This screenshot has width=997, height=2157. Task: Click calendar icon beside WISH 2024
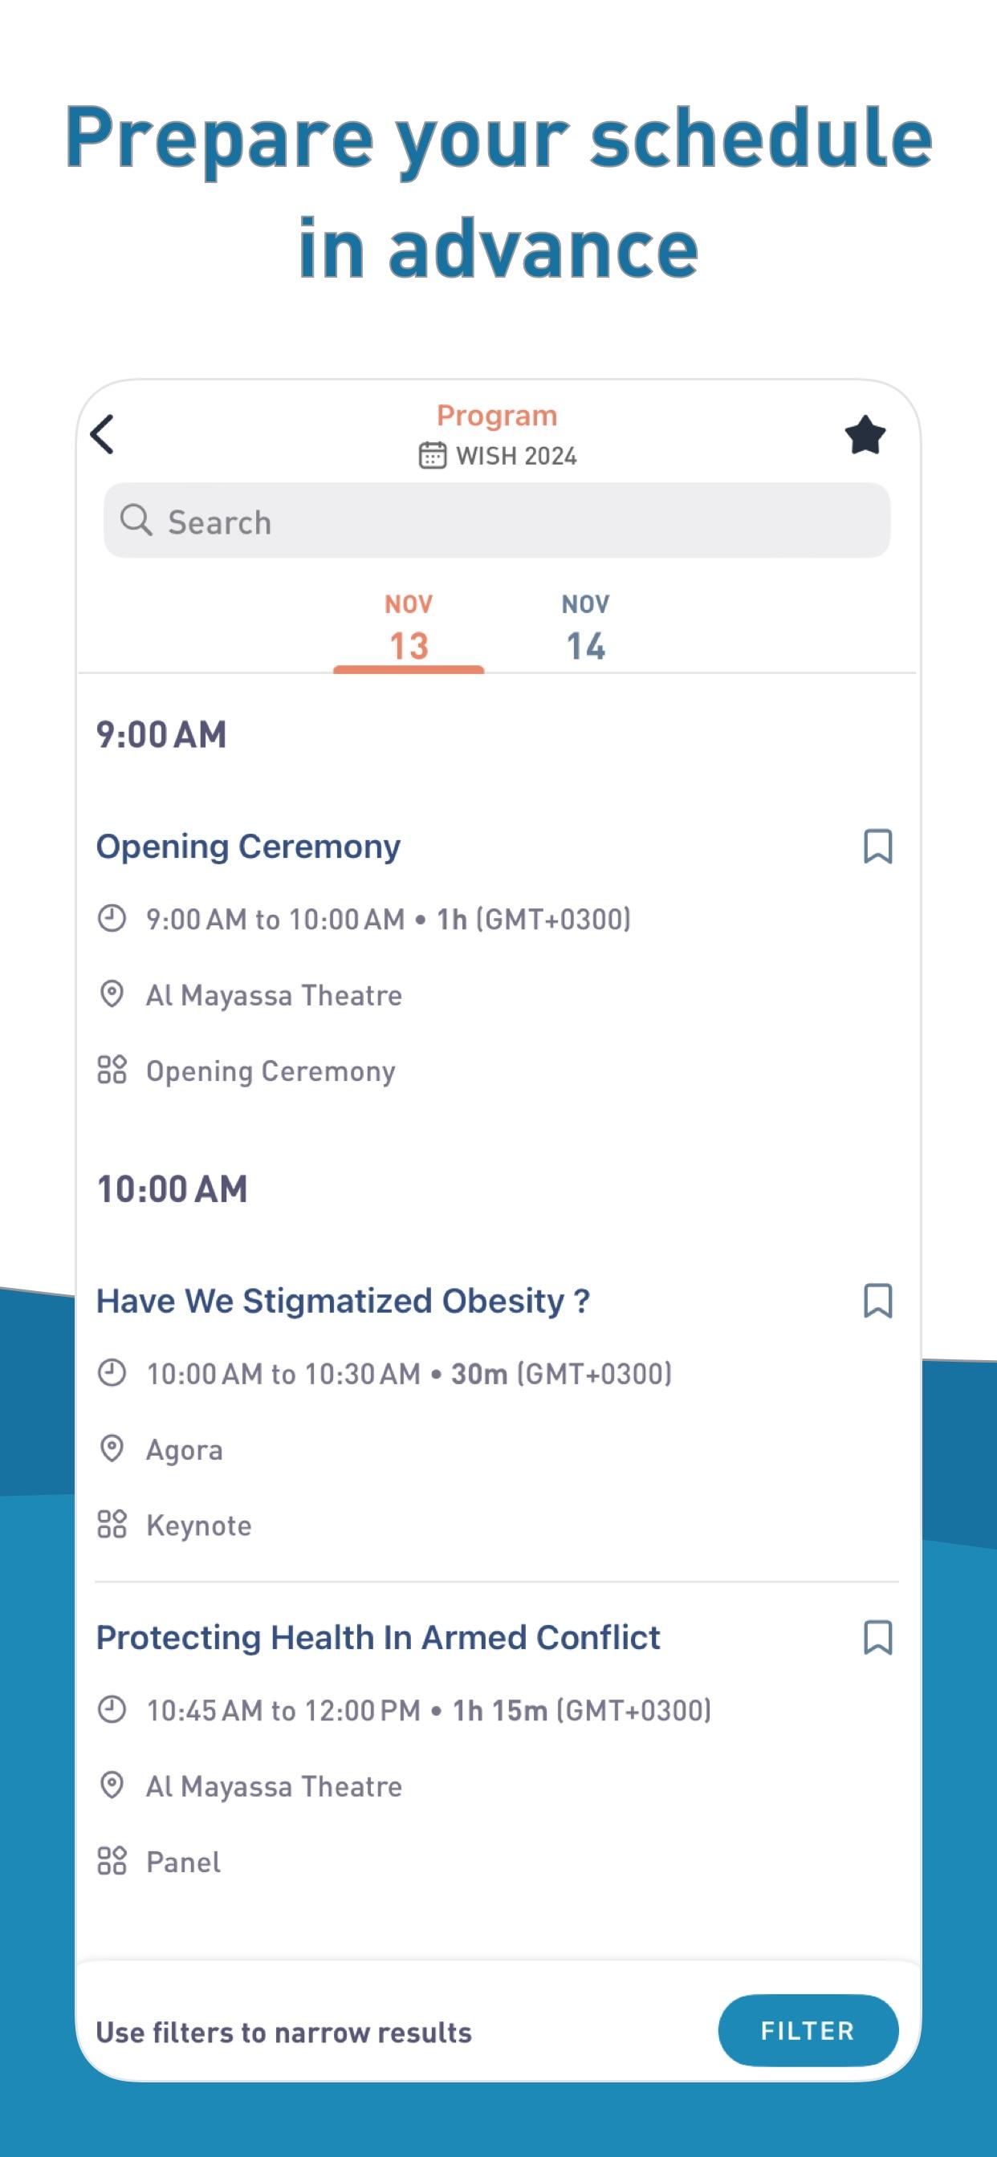433,456
